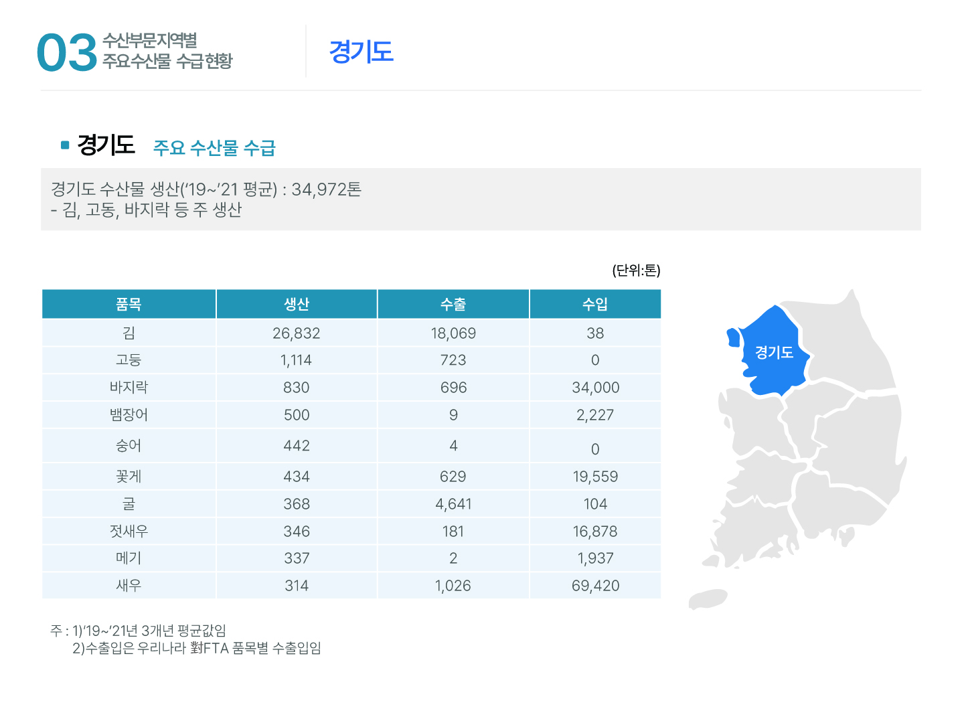Click the 26,832 production value for 김
The width and height of the screenshot is (964, 723).
click(297, 333)
